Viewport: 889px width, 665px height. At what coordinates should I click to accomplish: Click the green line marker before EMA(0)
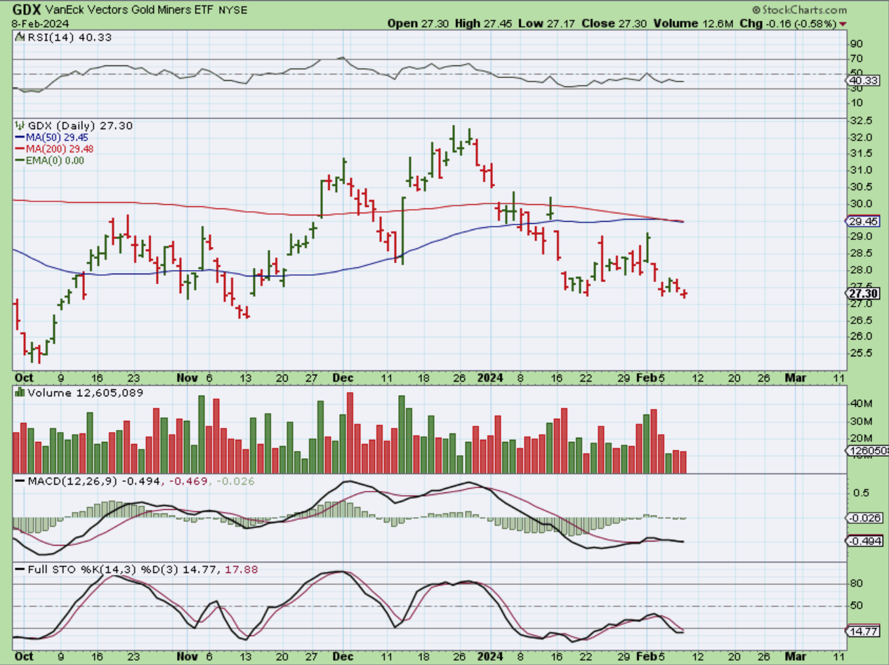(x=20, y=160)
